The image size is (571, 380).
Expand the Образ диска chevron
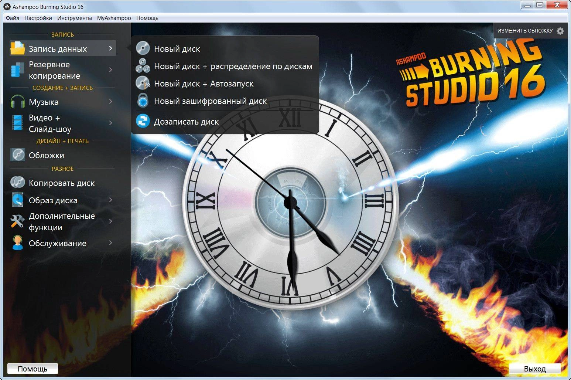tap(110, 200)
